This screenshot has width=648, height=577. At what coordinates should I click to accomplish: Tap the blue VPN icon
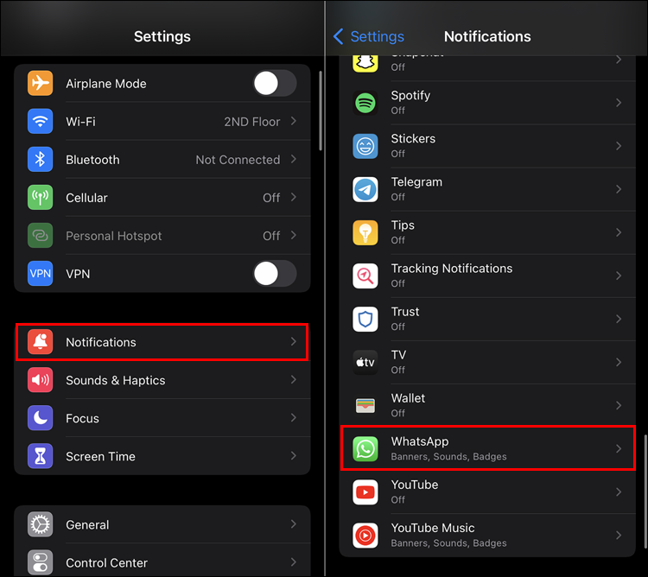point(40,273)
